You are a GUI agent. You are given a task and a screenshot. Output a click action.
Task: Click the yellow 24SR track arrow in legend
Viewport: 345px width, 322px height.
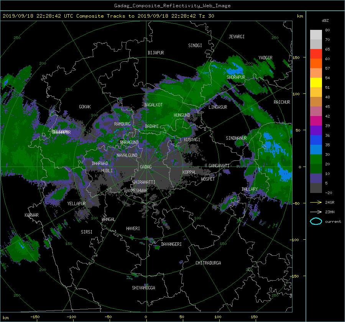(x=316, y=202)
